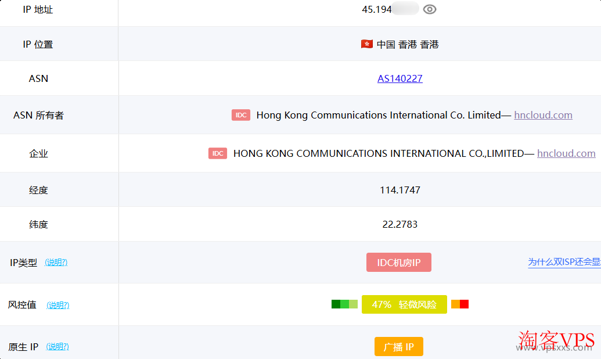Click the dark green segment of the risk scale
The height and width of the screenshot is (359, 601).
click(336, 304)
